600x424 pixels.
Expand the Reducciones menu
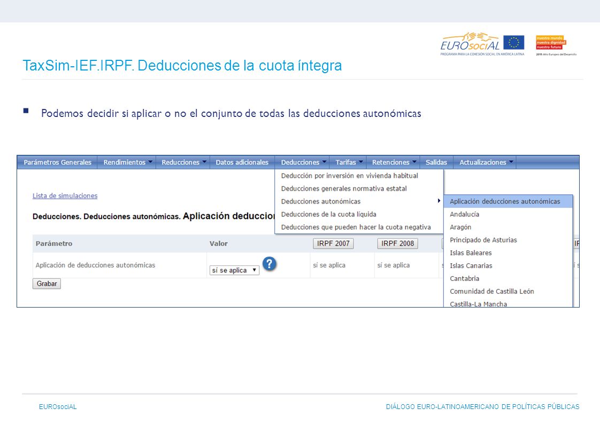coord(183,162)
